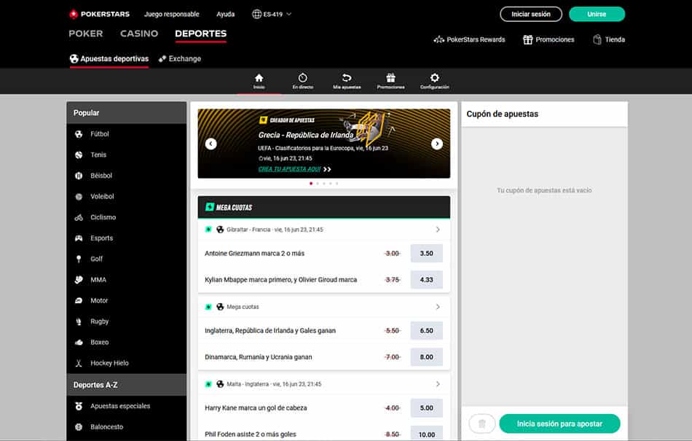This screenshot has height=441, width=692.
Task: Select the MMA glove icon
Action: (x=79, y=280)
